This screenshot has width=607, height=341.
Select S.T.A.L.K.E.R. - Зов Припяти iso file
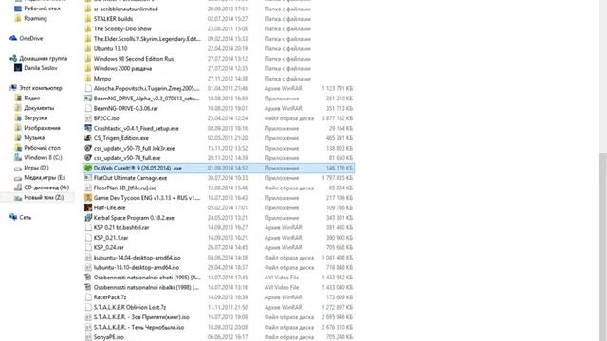coord(141,317)
